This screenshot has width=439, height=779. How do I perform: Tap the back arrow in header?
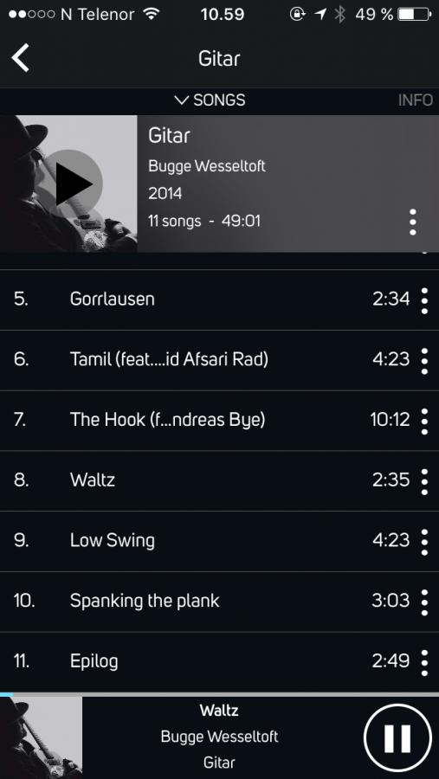(x=21, y=58)
